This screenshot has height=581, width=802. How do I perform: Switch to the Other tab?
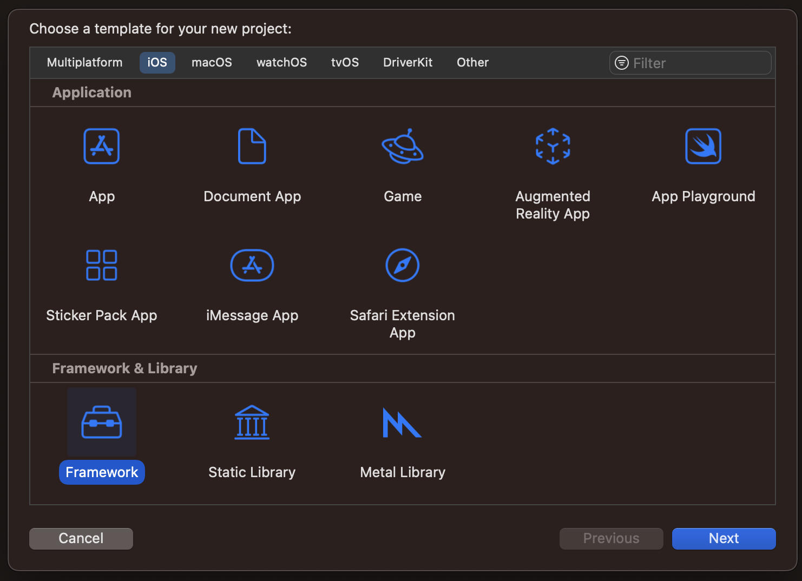(472, 63)
